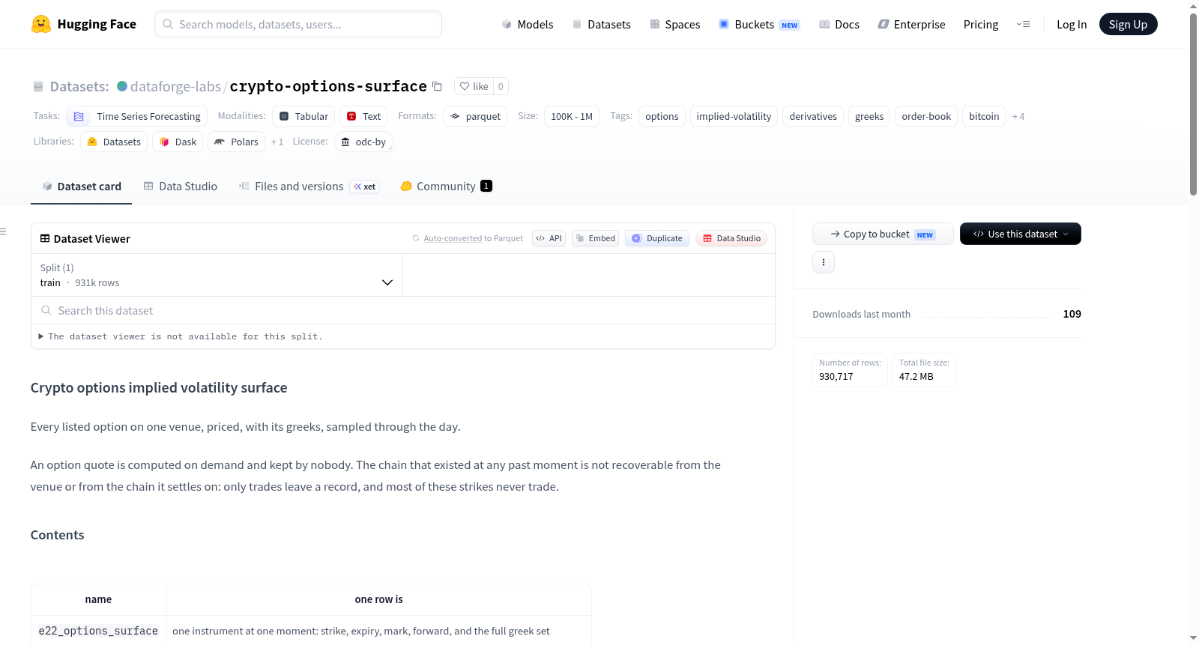Screen dimensions: 1199x645
Task: Click the Auto-converted to Parquet link
Action: [474, 238]
